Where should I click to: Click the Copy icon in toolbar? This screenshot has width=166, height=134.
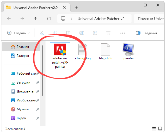(x=55, y=33)
